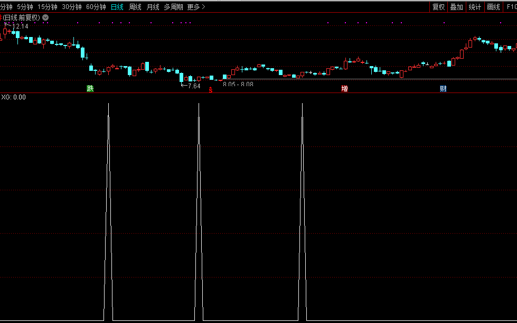517x323 pixels.
Task: Click the 统计 statistics button
Action: [475, 7]
